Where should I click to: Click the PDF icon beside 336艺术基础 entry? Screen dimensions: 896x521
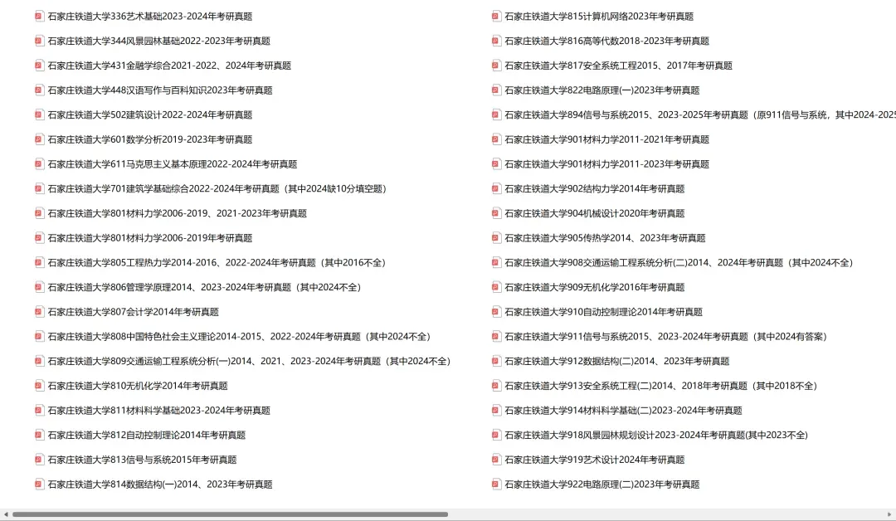click(39, 16)
